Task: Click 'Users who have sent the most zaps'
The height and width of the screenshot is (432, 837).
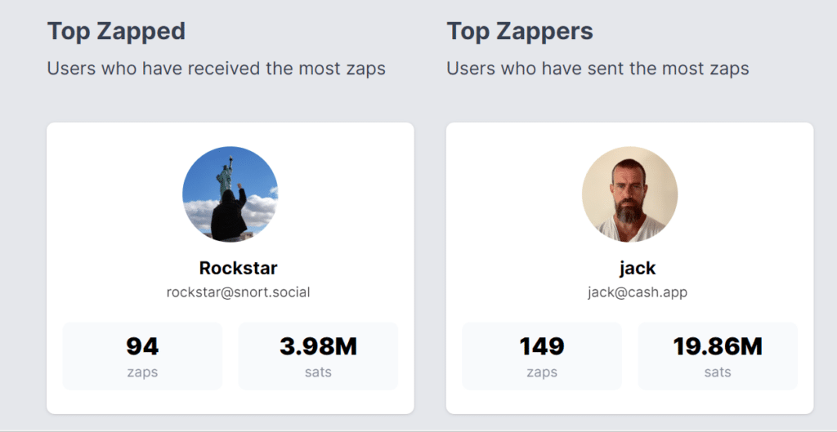Action: tap(598, 69)
